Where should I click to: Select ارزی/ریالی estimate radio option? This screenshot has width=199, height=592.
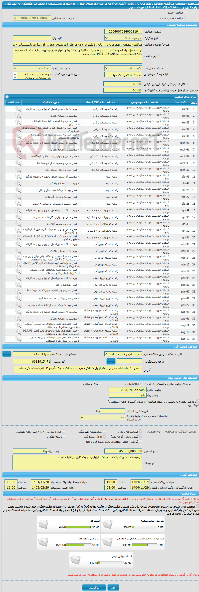point(141,384)
